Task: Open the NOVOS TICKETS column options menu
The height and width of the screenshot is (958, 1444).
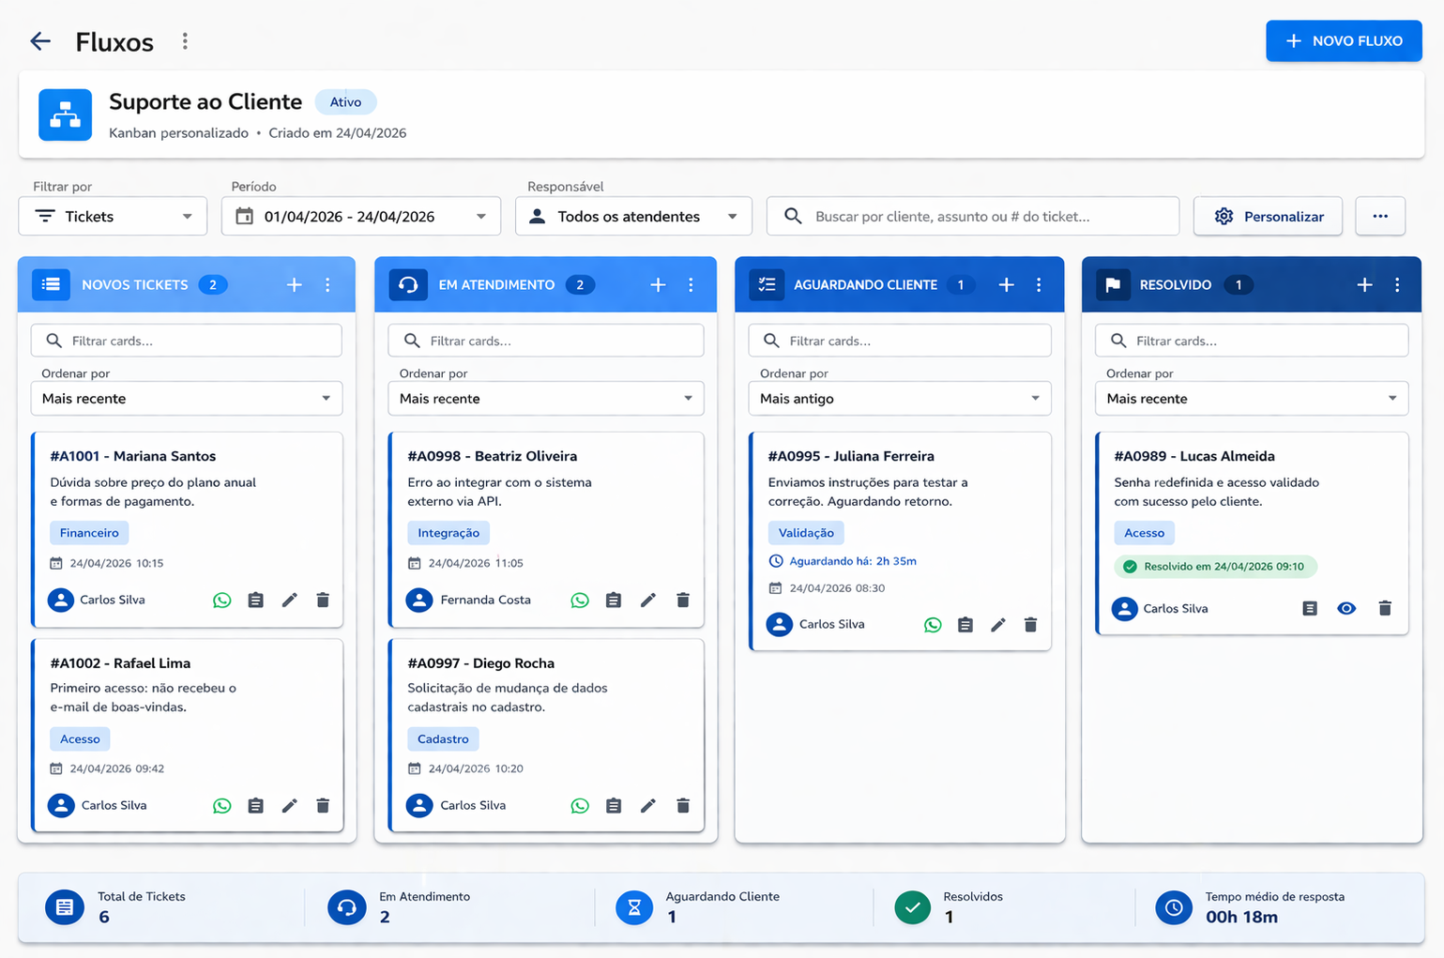Action: [x=327, y=284]
